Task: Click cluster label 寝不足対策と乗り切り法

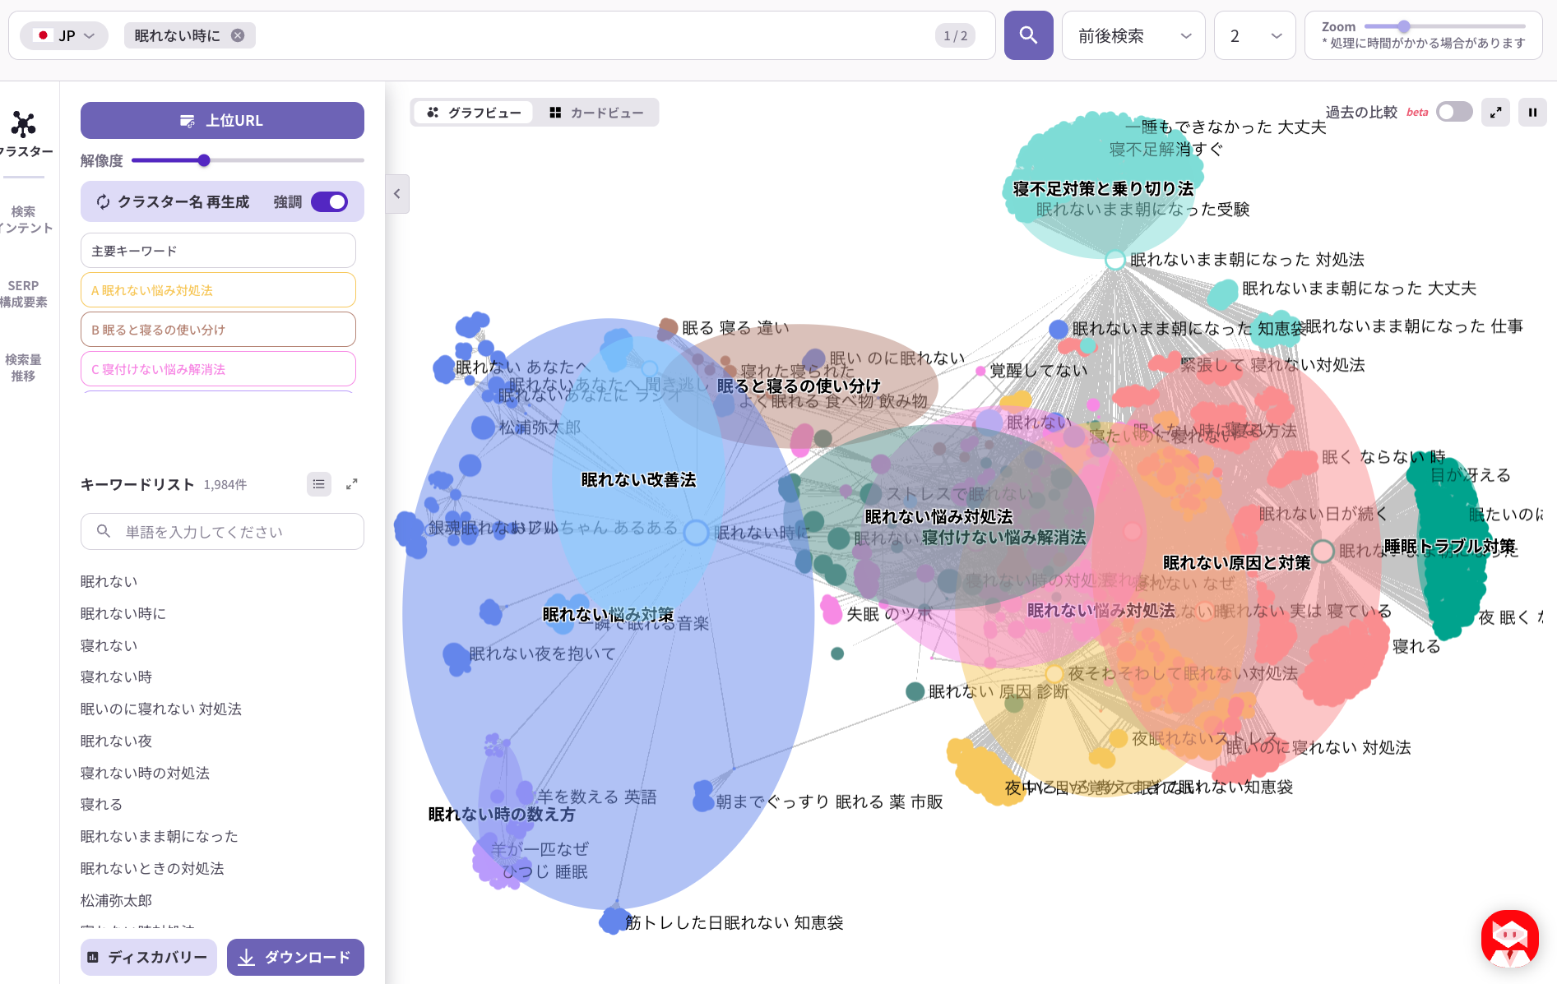Action: coord(1103,188)
